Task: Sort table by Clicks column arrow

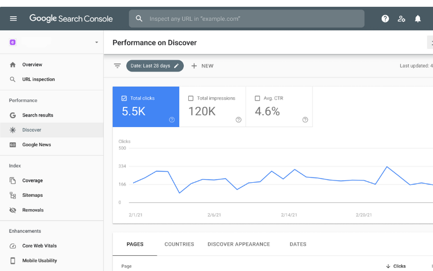Action: point(388,266)
